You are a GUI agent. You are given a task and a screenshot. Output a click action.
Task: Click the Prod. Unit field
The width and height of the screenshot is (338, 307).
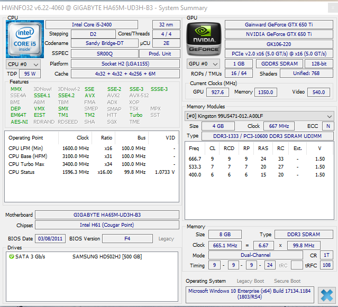click(x=160, y=53)
